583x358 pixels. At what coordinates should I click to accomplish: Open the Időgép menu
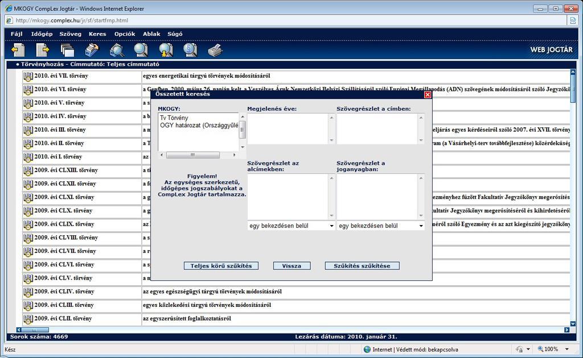42,34
